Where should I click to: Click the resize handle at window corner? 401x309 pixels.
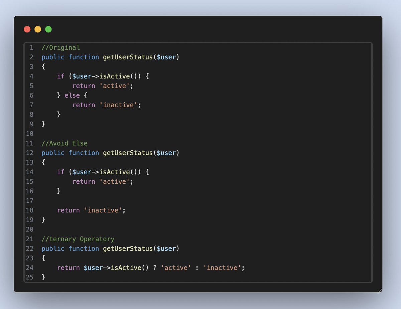pyautogui.click(x=380, y=290)
